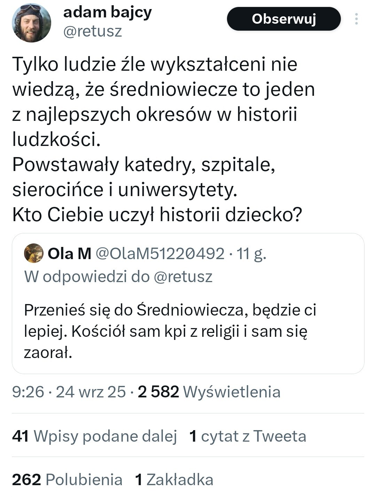Viewport: 376px width, 497px height.
Task: Click the quoted tweet's 11 g. timestamp
Action: (x=251, y=254)
